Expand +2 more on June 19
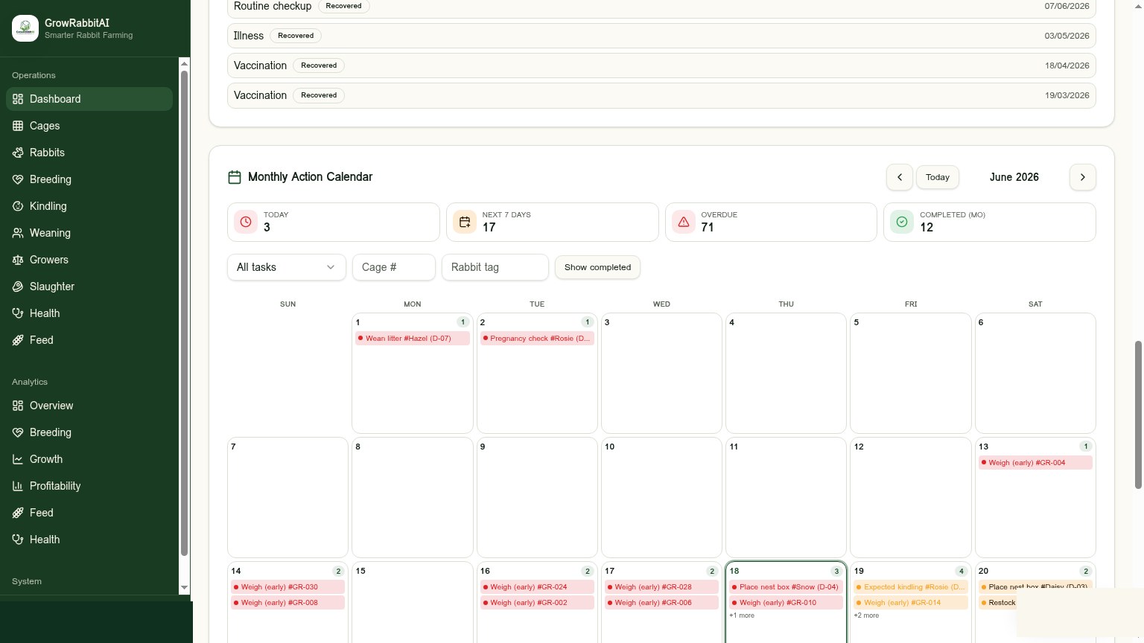 867,615
